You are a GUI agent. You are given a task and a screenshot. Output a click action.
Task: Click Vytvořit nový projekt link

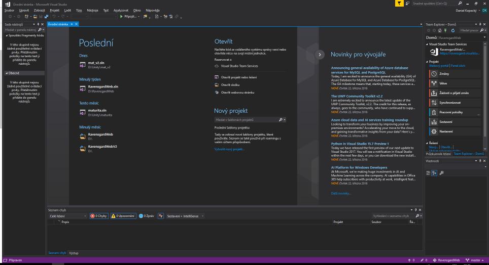coord(229,149)
